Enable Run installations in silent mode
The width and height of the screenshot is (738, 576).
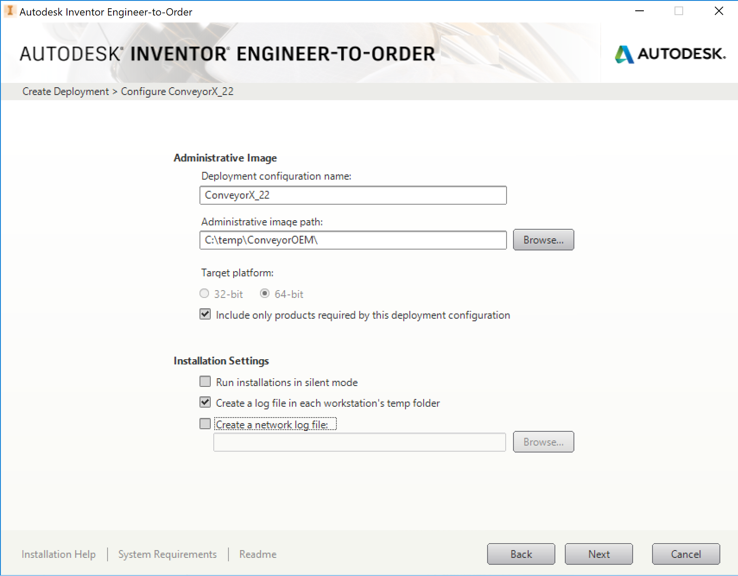pos(205,382)
